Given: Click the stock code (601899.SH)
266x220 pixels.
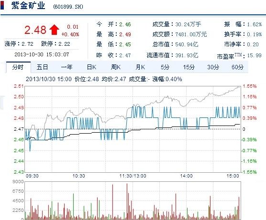Looking at the screenshot, I should point(68,7).
